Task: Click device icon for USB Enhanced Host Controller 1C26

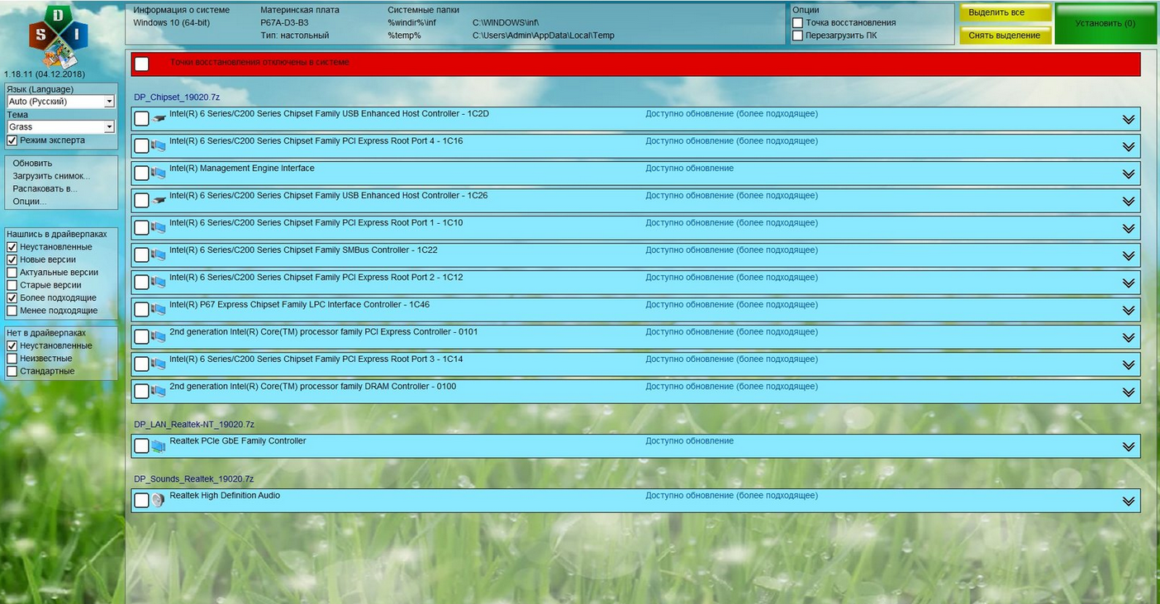Action: click(159, 201)
